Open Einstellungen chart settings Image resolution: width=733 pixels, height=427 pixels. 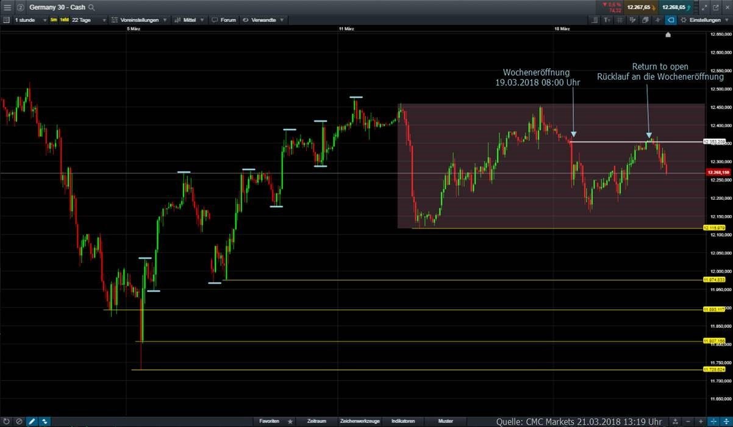(704, 20)
